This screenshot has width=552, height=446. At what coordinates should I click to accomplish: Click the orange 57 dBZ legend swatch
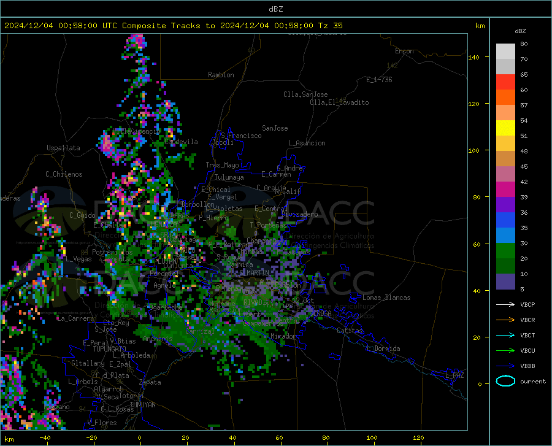tap(505, 97)
